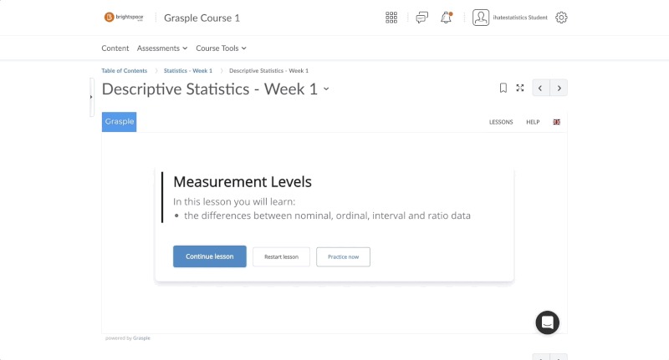
Task: Enter fullscreen mode with the expand icon
Action: click(x=520, y=88)
